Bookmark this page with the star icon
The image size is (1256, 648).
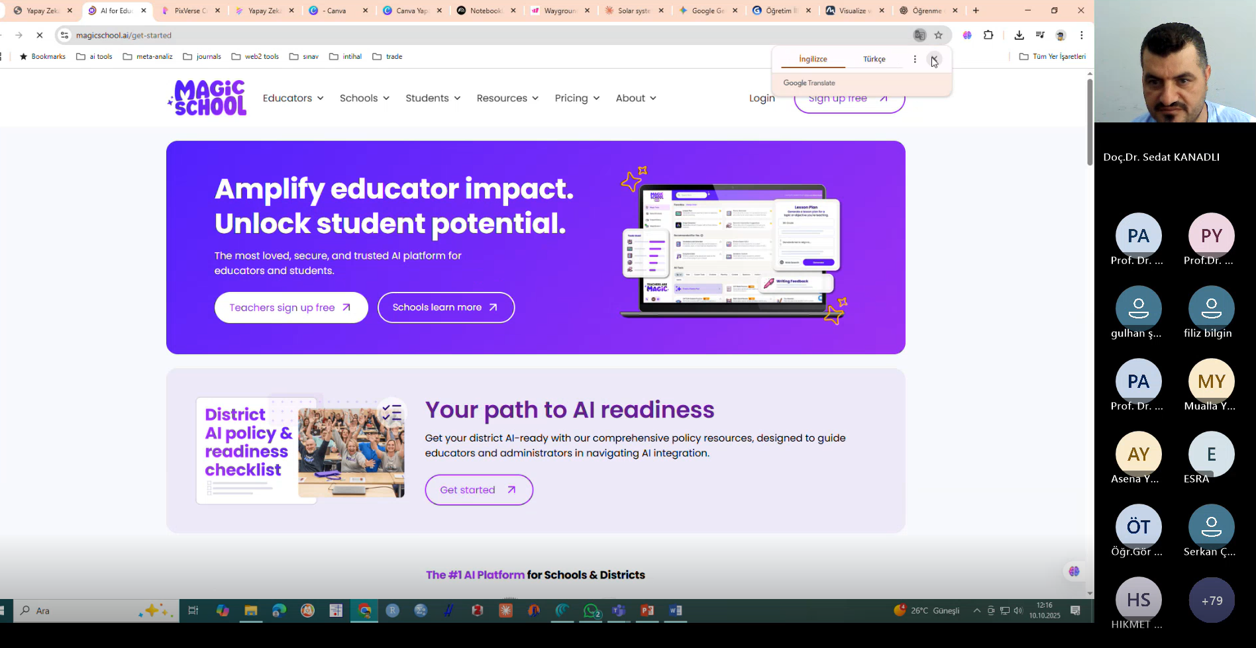pos(938,35)
